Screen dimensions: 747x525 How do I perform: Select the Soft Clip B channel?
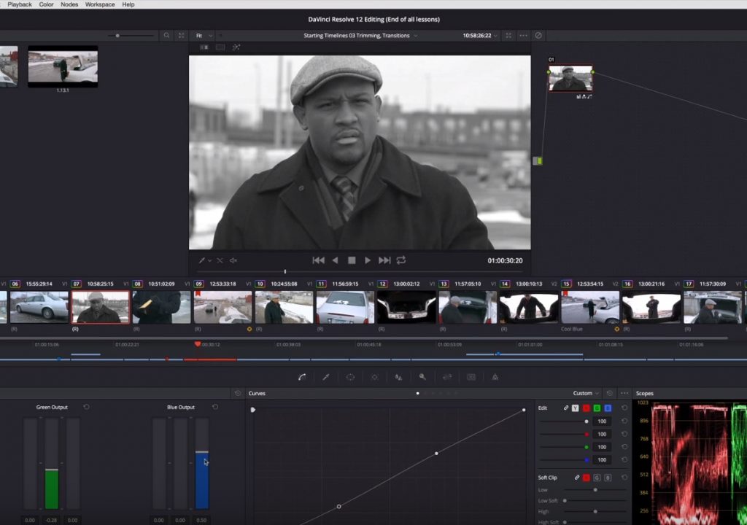point(608,478)
